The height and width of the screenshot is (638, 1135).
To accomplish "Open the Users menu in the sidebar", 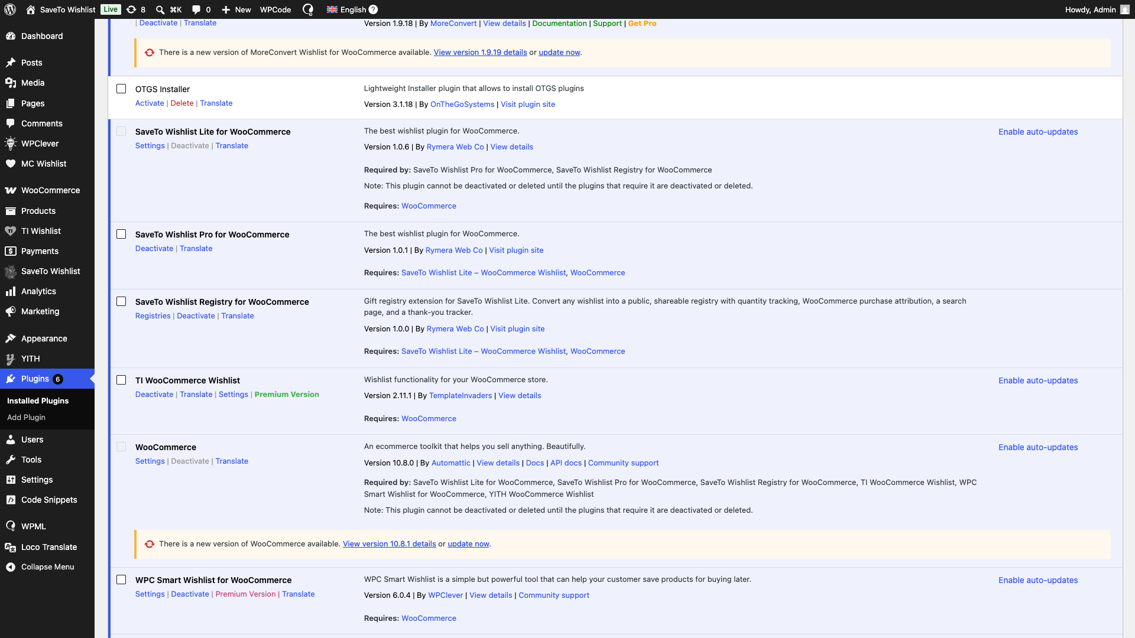I will 47,440.
